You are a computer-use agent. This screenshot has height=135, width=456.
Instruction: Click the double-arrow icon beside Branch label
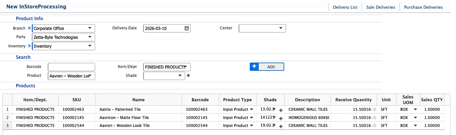click(x=29, y=28)
